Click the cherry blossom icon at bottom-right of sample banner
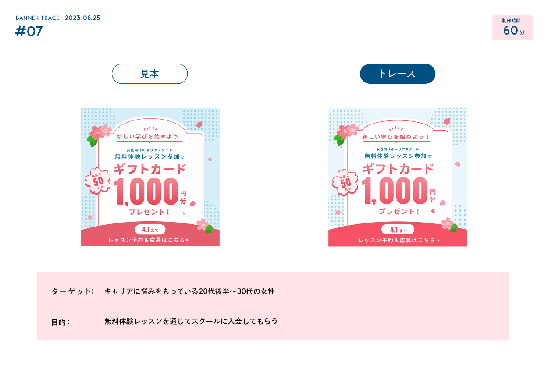548x365 pixels. click(x=204, y=226)
